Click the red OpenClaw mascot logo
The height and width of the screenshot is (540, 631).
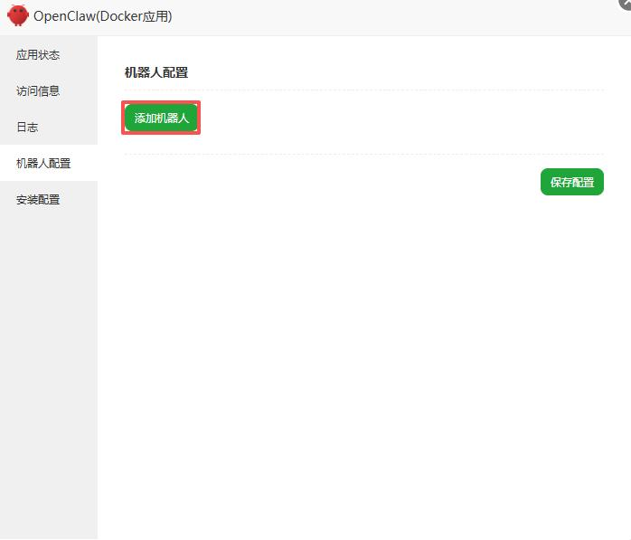(x=18, y=16)
